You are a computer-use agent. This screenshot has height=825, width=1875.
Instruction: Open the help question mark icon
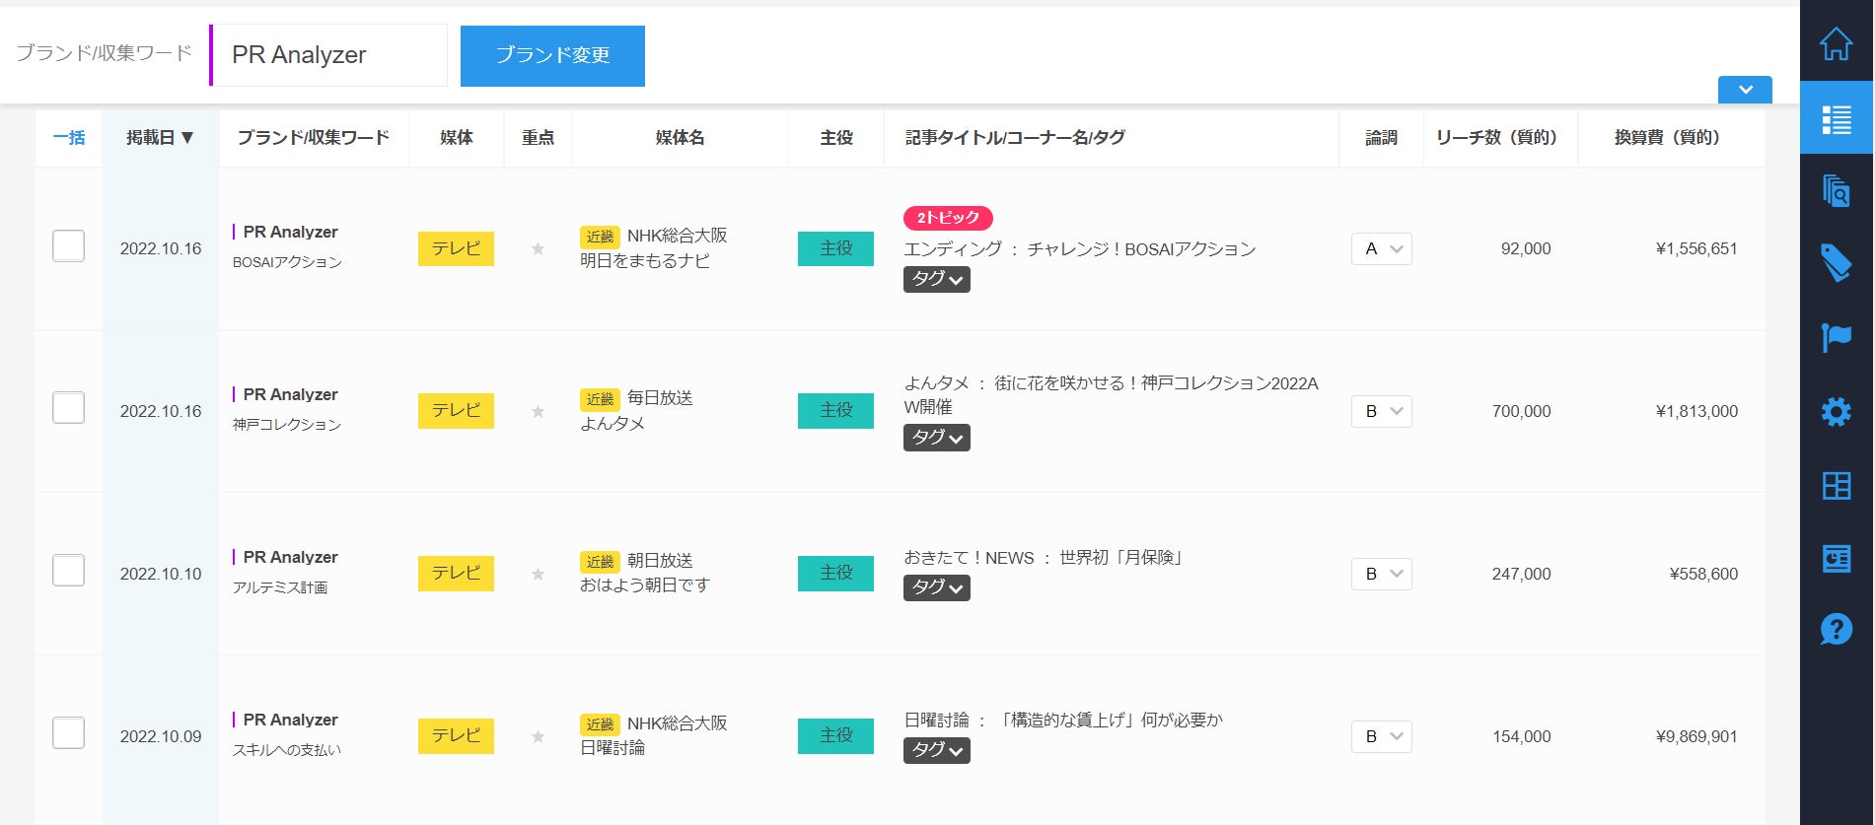point(1836,629)
